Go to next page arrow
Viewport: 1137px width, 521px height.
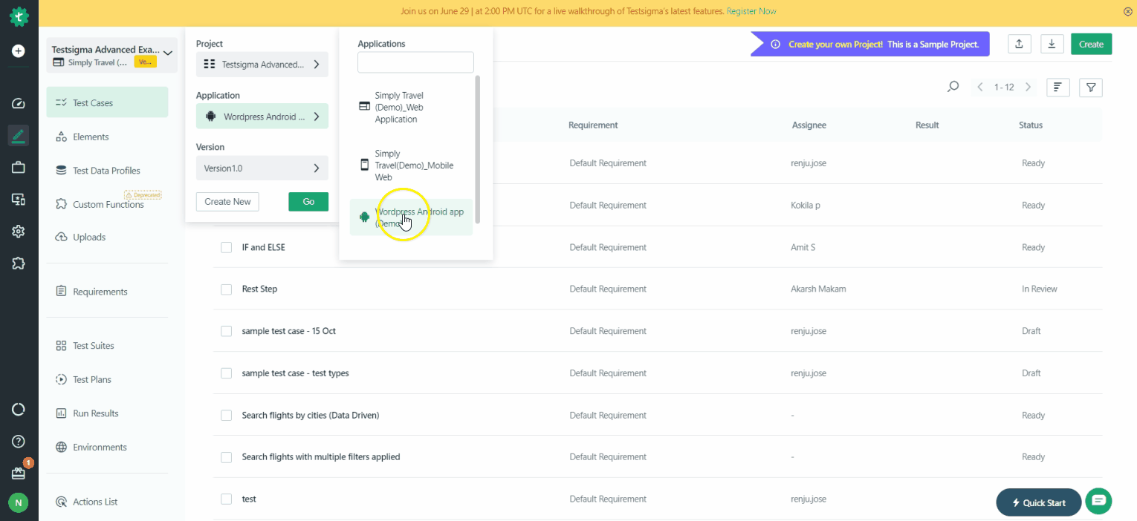tap(1028, 87)
